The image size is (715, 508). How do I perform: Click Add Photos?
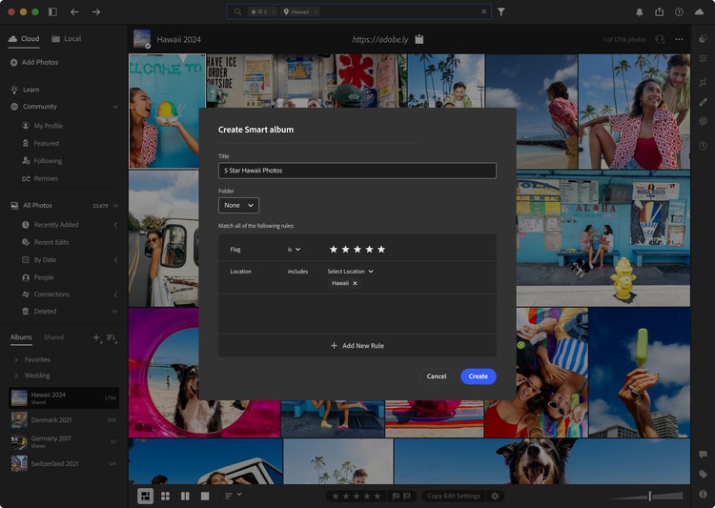(x=34, y=63)
